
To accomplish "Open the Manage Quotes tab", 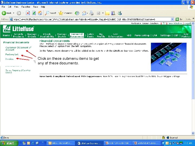I will click(62, 35).
